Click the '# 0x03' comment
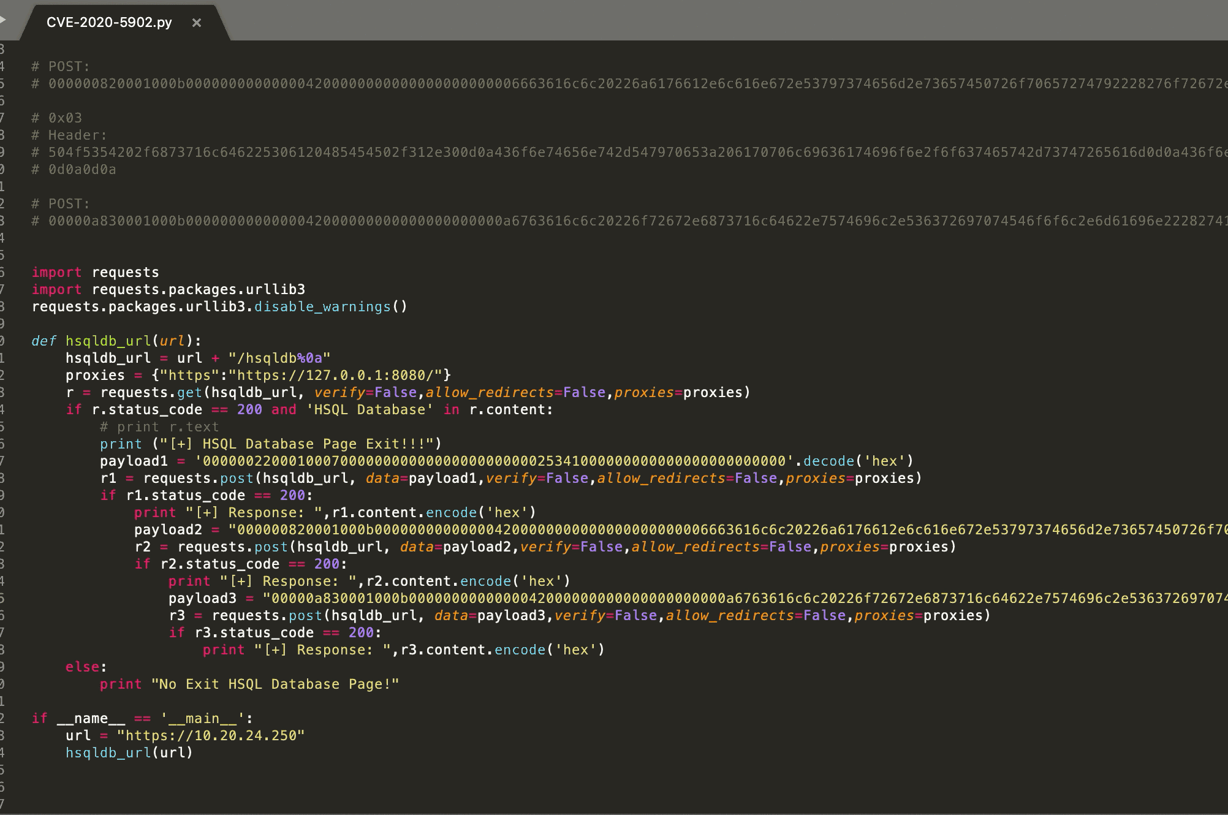Image resolution: width=1228 pixels, height=815 pixels. point(56,118)
